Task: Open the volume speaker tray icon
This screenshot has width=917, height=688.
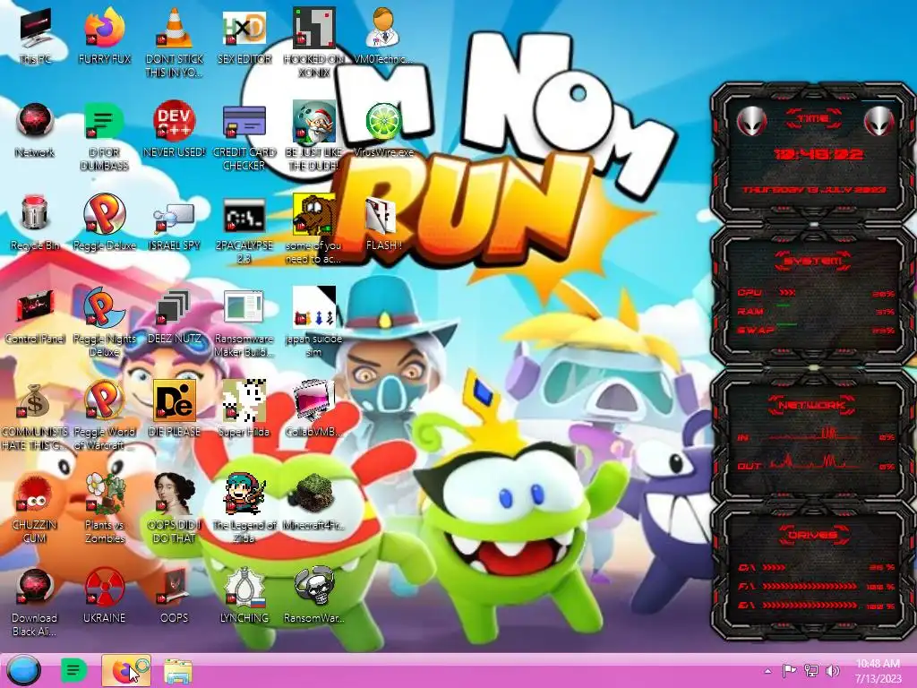Action: pyautogui.click(x=832, y=671)
